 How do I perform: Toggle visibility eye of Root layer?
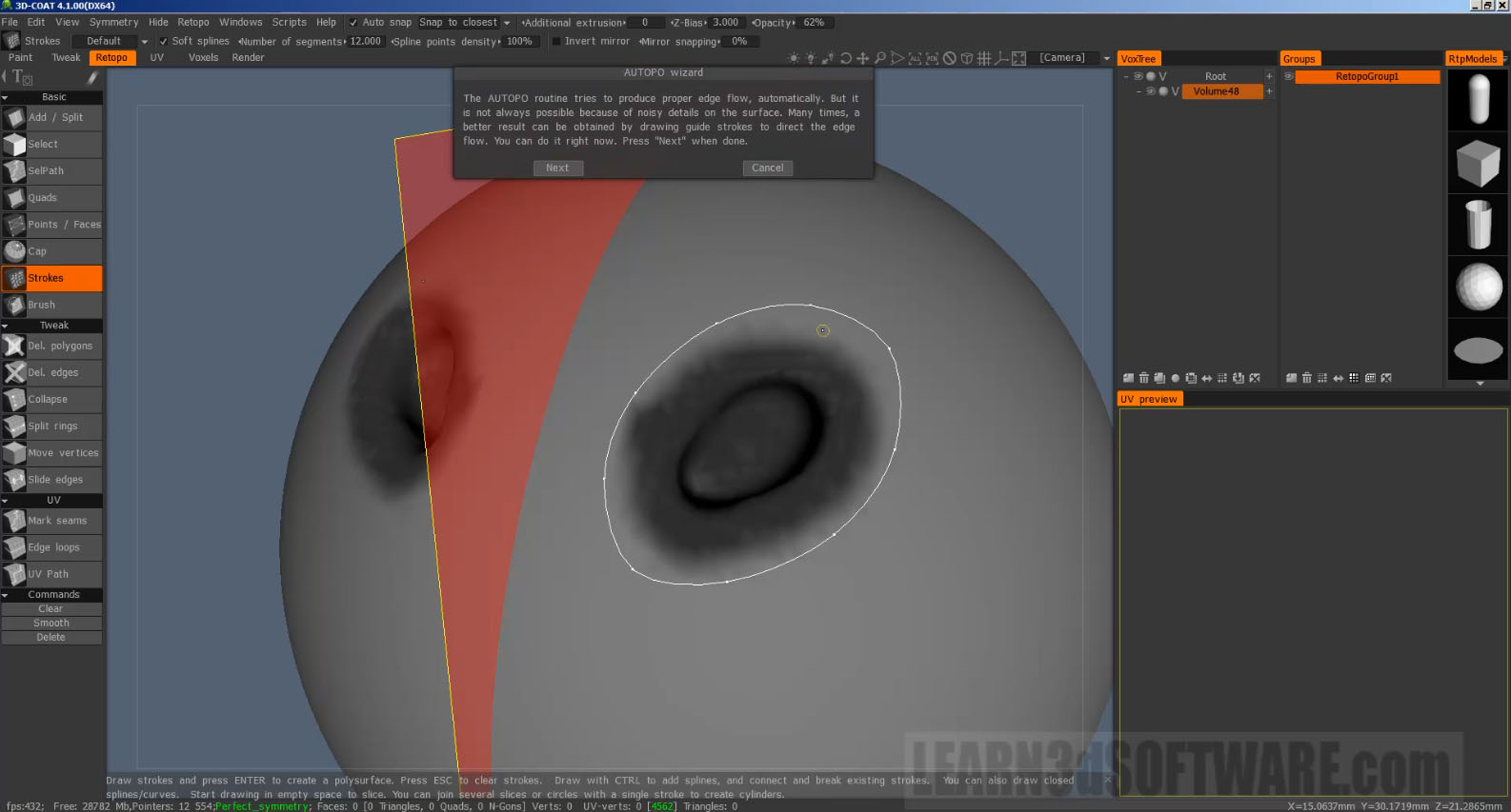1138,76
